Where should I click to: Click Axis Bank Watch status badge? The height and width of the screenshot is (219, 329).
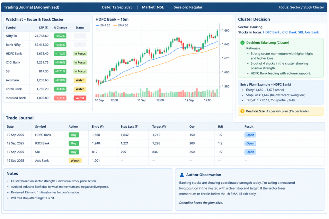tap(80, 80)
